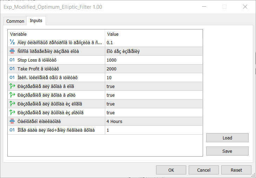This screenshot has width=256, height=178.
Task: Click the boolean arrow icon on third true row
Action: 12,104
